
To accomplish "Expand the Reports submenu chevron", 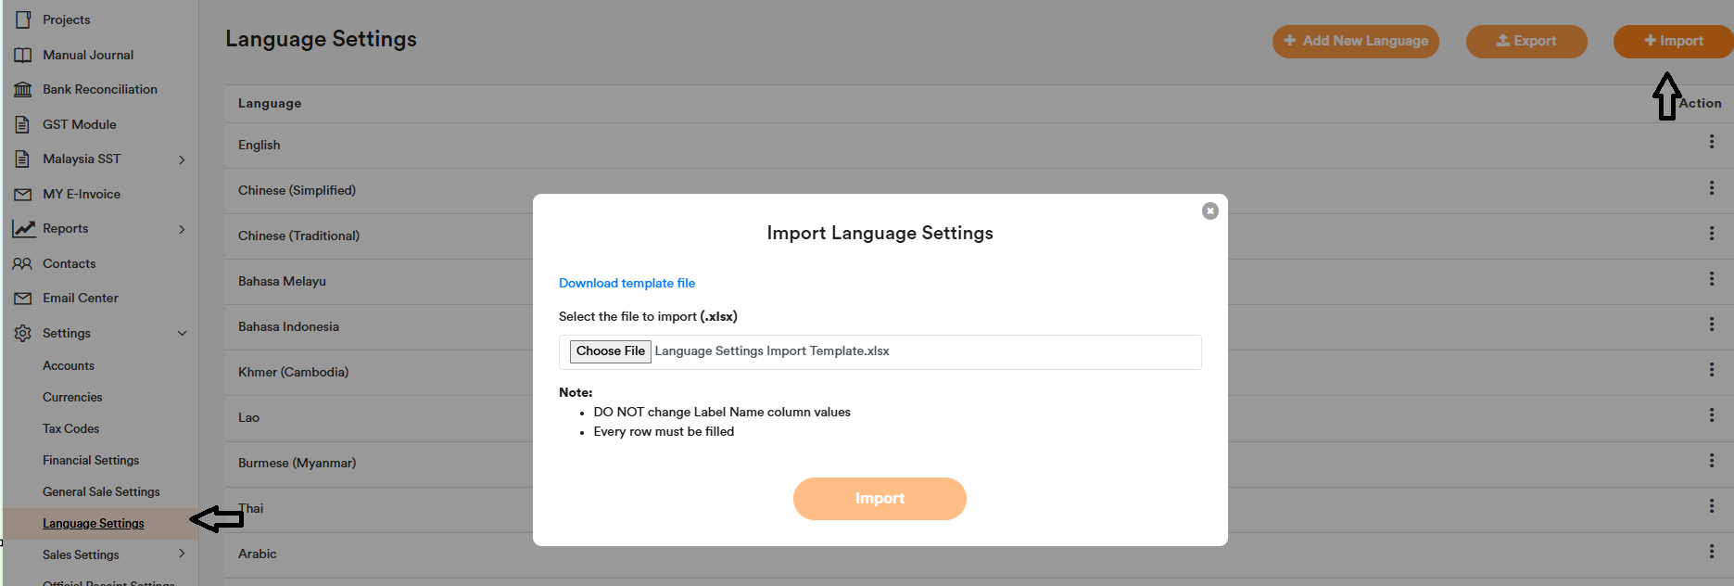I will click(182, 229).
